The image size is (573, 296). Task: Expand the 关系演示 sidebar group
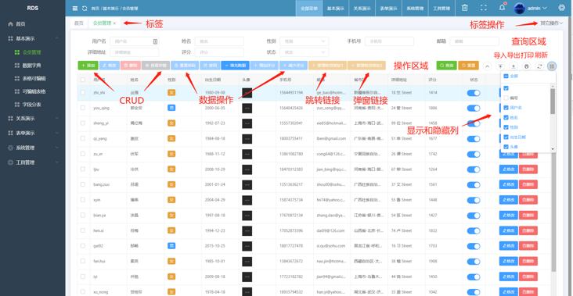click(x=33, y=119)
